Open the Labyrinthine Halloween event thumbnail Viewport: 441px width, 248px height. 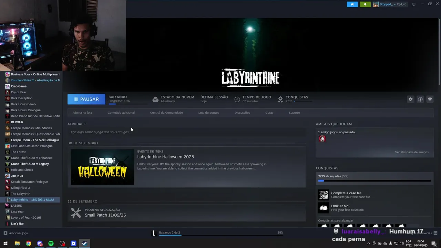[102, 167]
